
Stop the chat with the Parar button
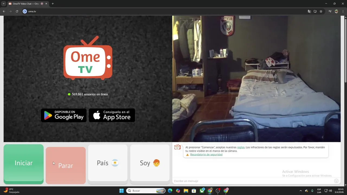66,165
